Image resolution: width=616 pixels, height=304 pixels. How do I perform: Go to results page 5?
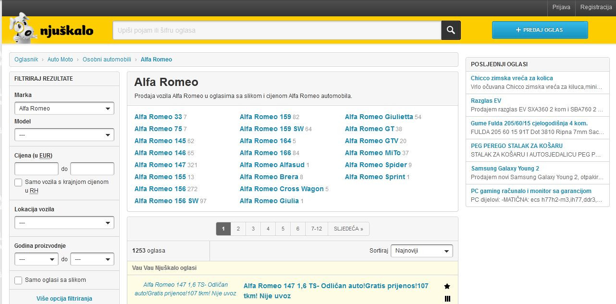283,229
